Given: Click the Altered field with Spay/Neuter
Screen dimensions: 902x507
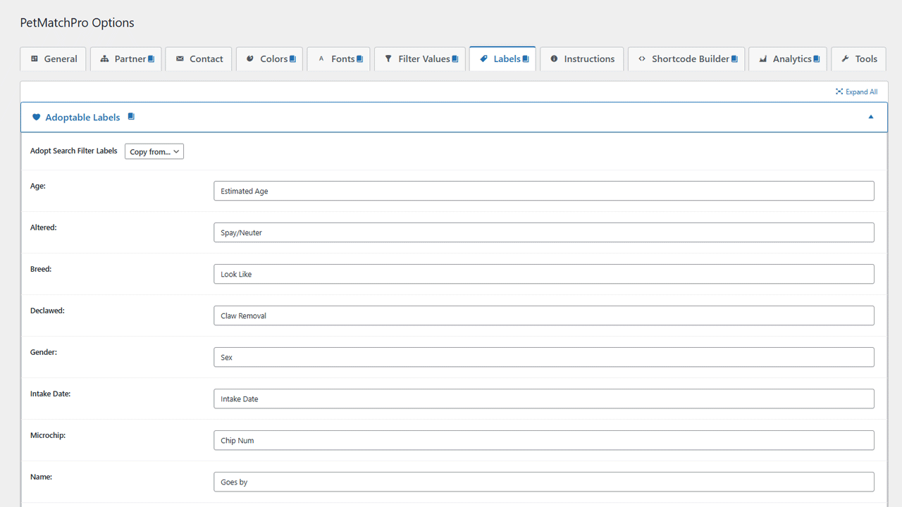Looking at the screenshot, I should tap(544, 232).
